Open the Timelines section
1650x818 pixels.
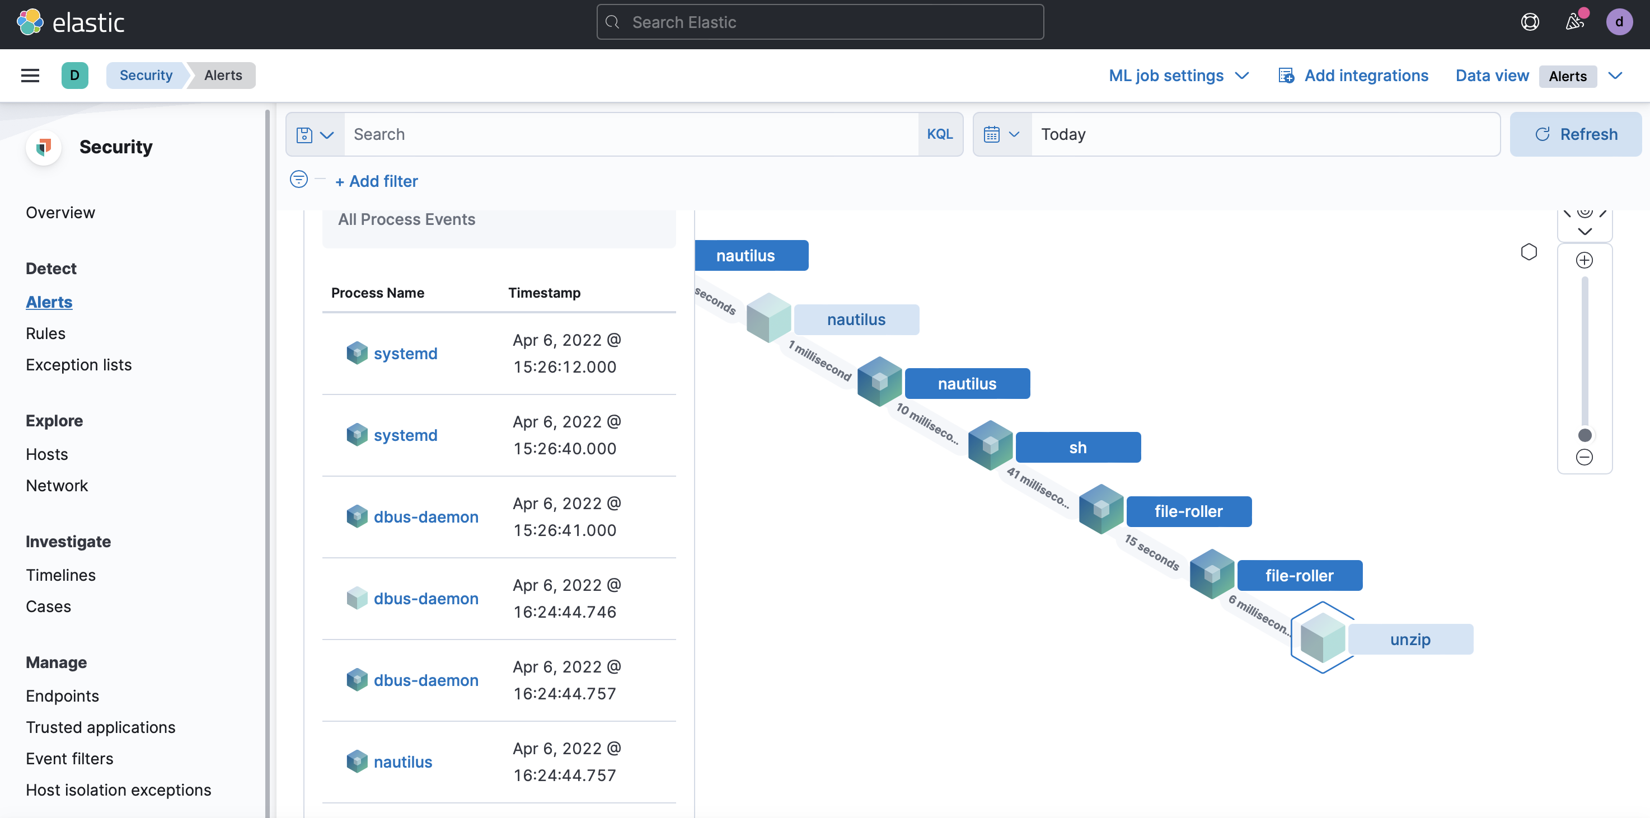coord(61,574)
